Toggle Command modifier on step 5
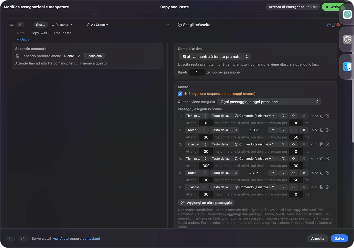Screen dimensions: 354x248 click(304, 173)
